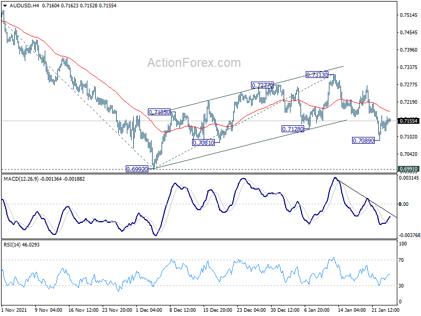Click the RSI(14) 46.0293 indicator label
Viewport: 421px width, 316px height.
pyautogui.click(x=22, y=244)
